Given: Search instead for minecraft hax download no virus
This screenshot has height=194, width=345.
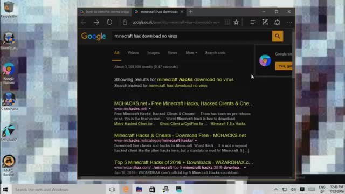Looking at the screenshot, I should (178, 86).
